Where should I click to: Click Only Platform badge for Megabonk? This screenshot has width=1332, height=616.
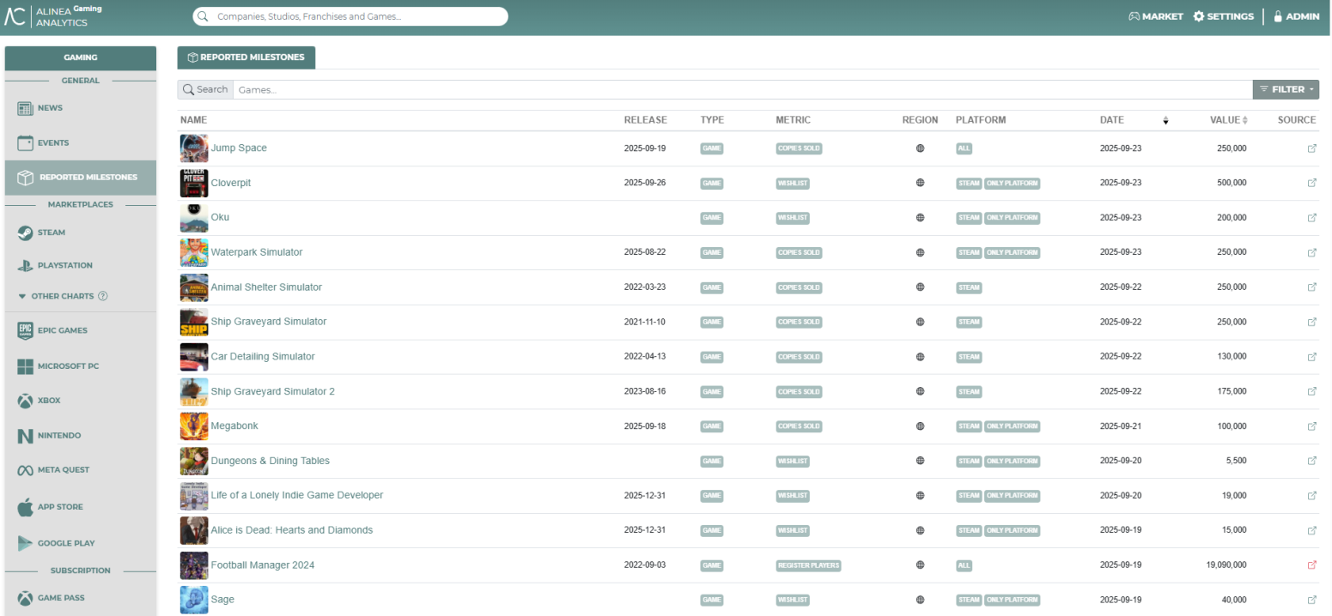[1012, 426]
